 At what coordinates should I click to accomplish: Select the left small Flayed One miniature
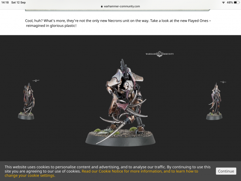(27, 101)
